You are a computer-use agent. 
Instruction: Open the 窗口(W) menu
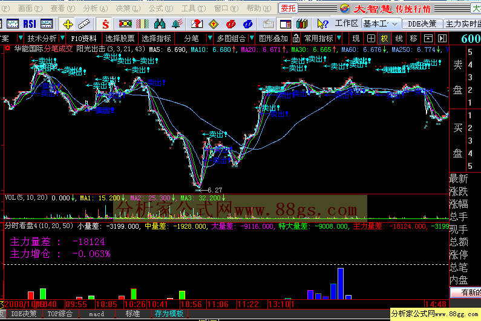coord(226,8)
